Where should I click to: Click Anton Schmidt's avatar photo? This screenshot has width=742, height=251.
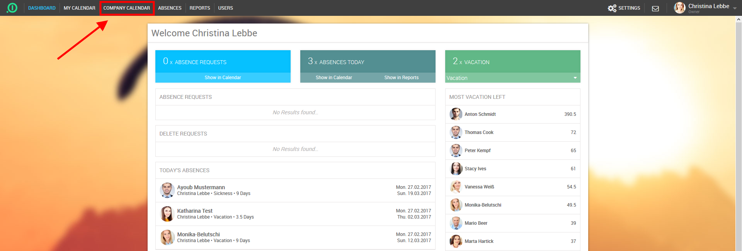[x=456, y=114]
